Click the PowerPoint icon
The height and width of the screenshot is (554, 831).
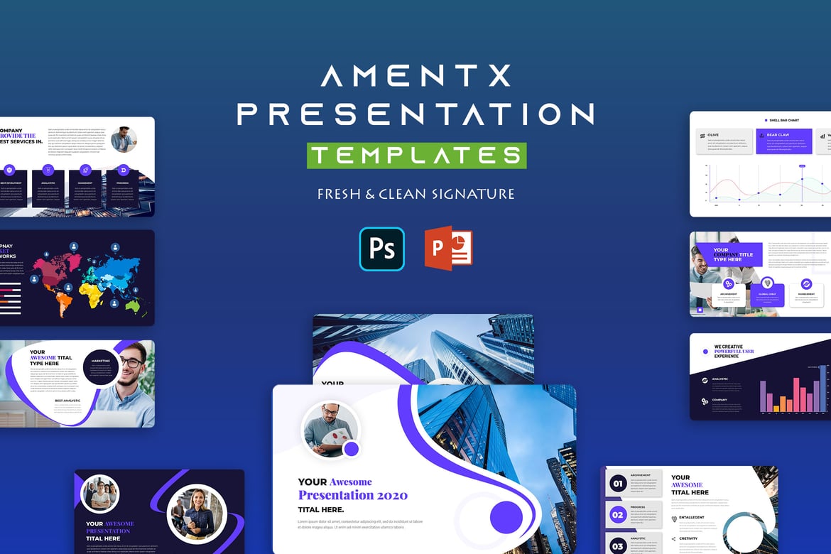point(448,248)
